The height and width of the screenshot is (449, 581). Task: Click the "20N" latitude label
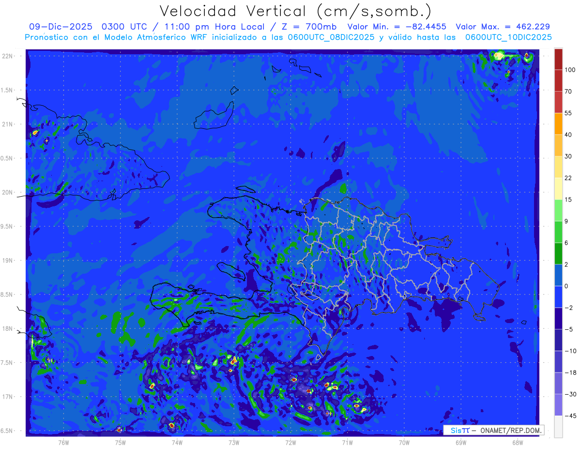[7, 192]
